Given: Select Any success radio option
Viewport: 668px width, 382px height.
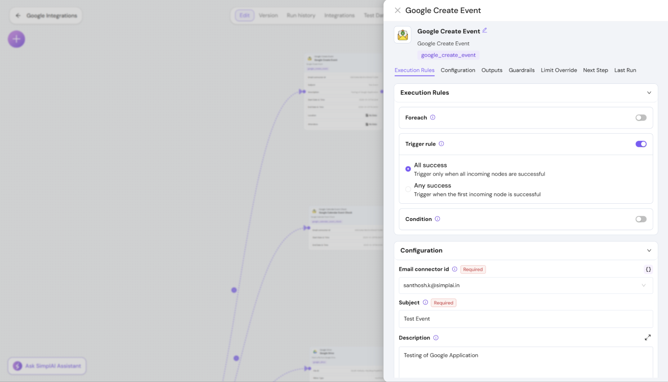Looking at the screenshot, I should [408, 189].
